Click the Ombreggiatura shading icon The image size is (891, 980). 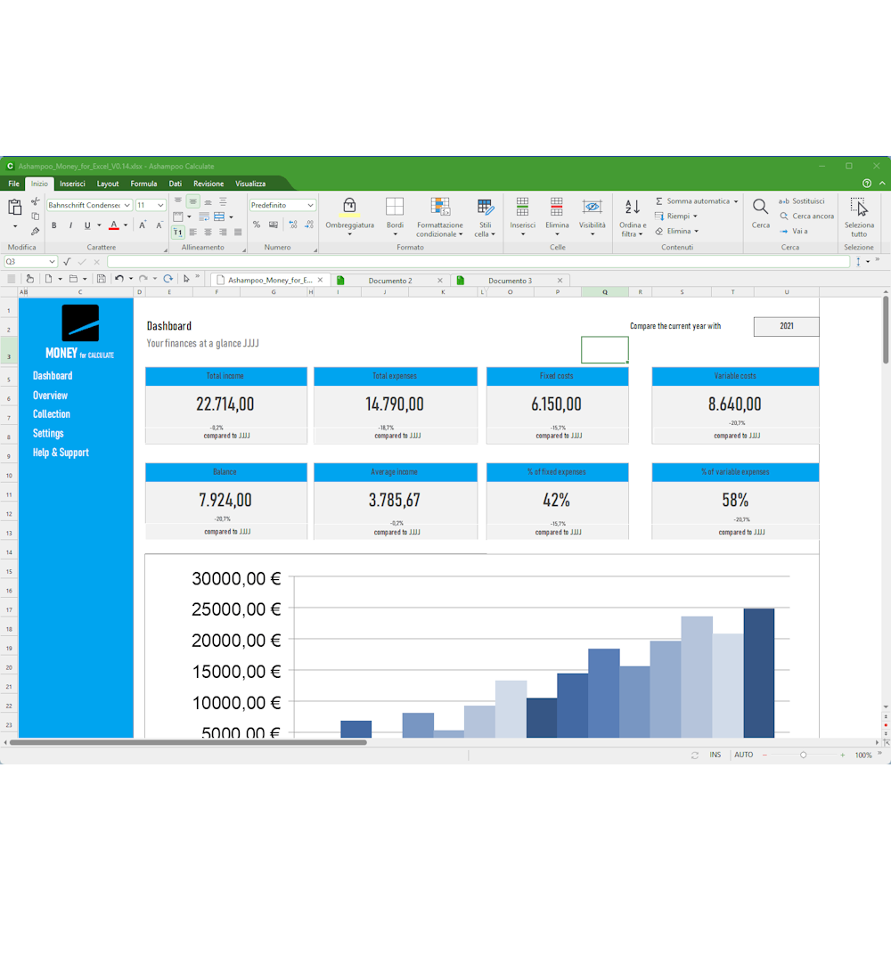tap(349, 208)
